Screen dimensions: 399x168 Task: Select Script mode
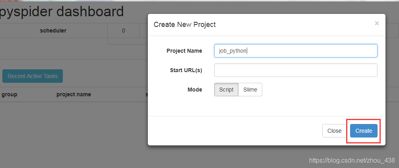[226, 90]
